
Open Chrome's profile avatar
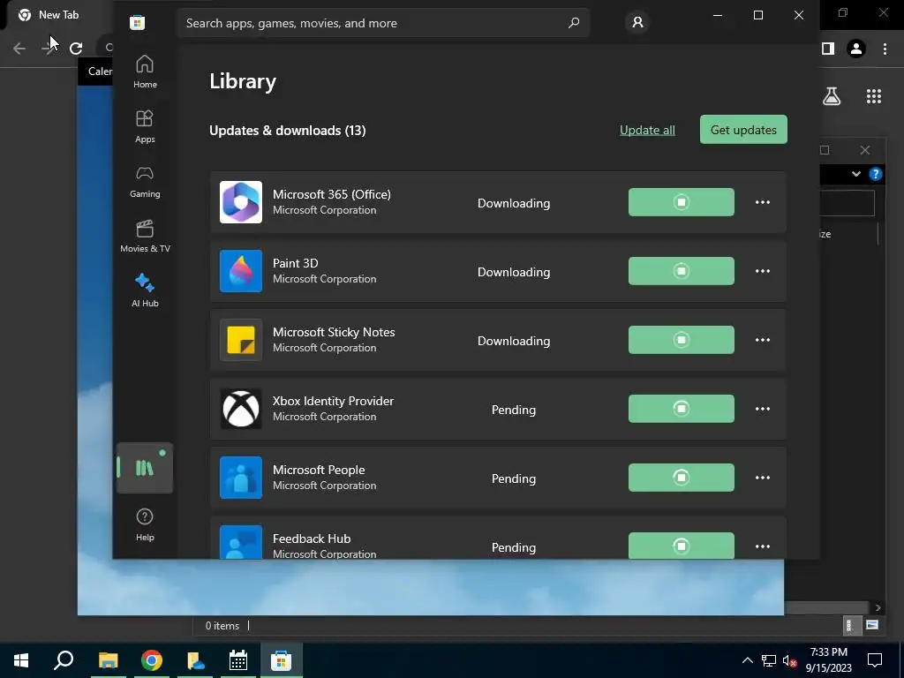(856, 49)
